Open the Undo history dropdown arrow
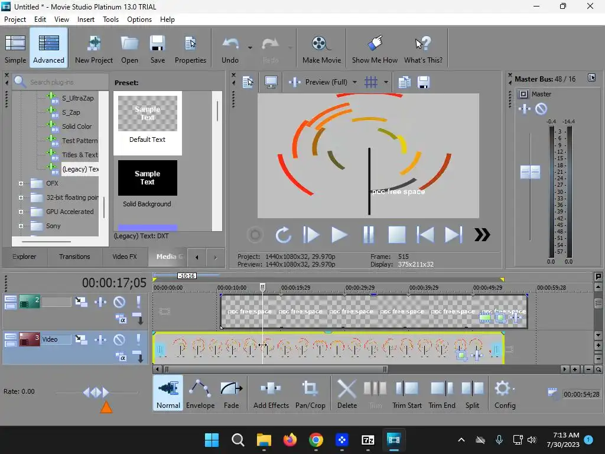Viewport: 605px width, 454px height. tap(250, 48)
